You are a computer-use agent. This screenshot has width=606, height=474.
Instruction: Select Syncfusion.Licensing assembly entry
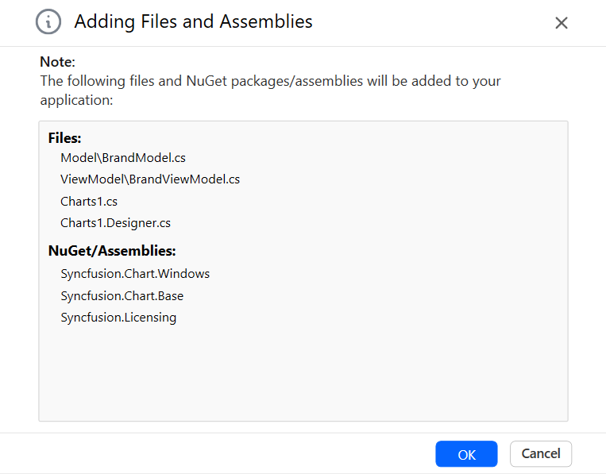tap(118, 318)
